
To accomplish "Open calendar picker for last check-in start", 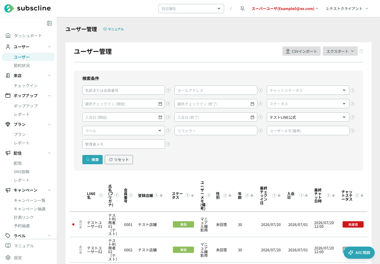I will click(160, 104).
